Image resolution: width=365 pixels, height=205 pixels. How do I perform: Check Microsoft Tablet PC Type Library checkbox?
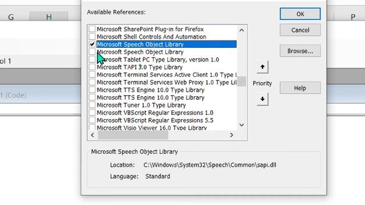(92, 59)
